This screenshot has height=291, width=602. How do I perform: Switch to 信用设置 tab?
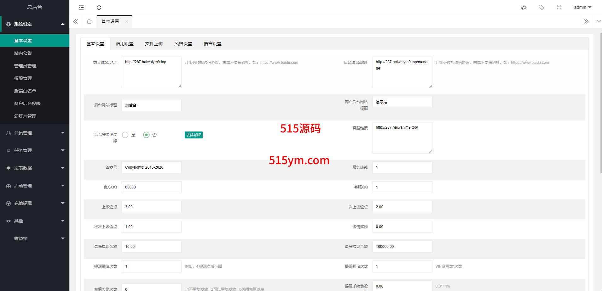tap(124, 44)
